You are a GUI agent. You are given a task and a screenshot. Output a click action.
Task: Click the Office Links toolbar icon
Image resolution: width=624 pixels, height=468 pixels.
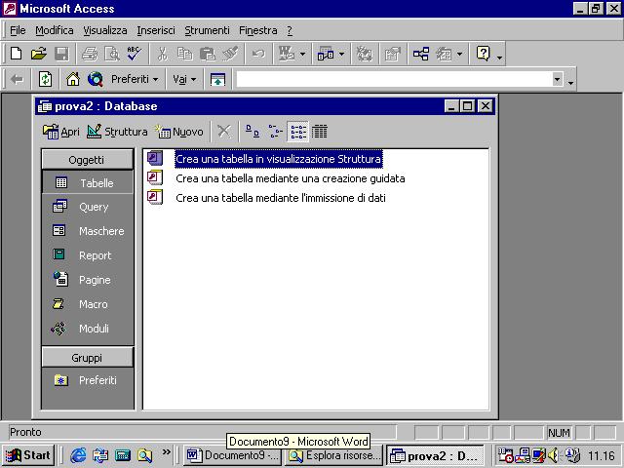coord(287,54)
